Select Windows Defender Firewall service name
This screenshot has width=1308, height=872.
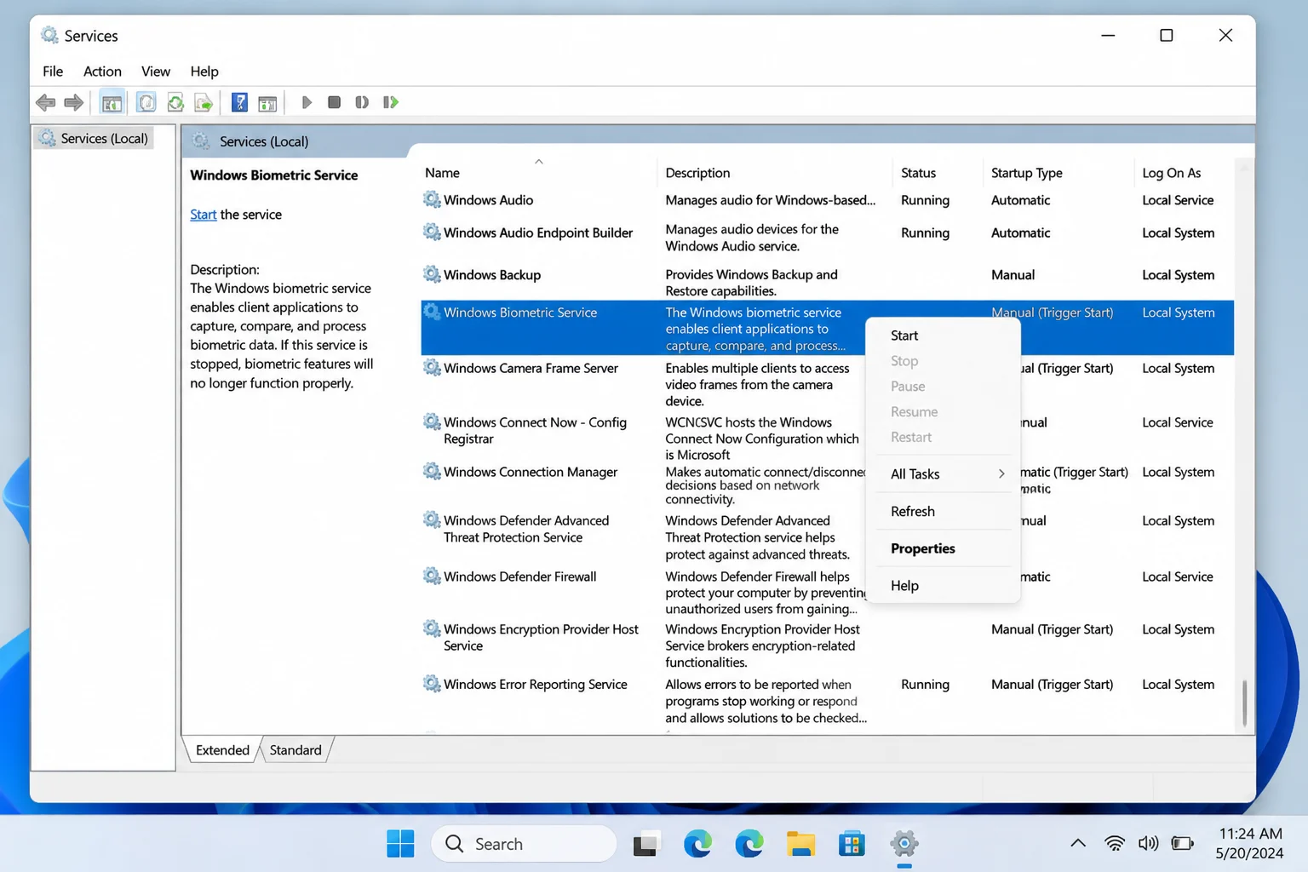click(x=519, y=577)
